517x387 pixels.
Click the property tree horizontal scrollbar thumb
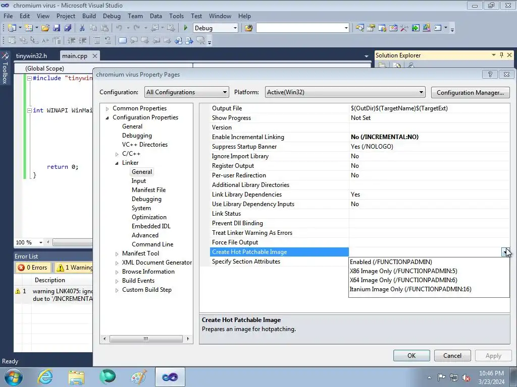(x=146, y=339)
